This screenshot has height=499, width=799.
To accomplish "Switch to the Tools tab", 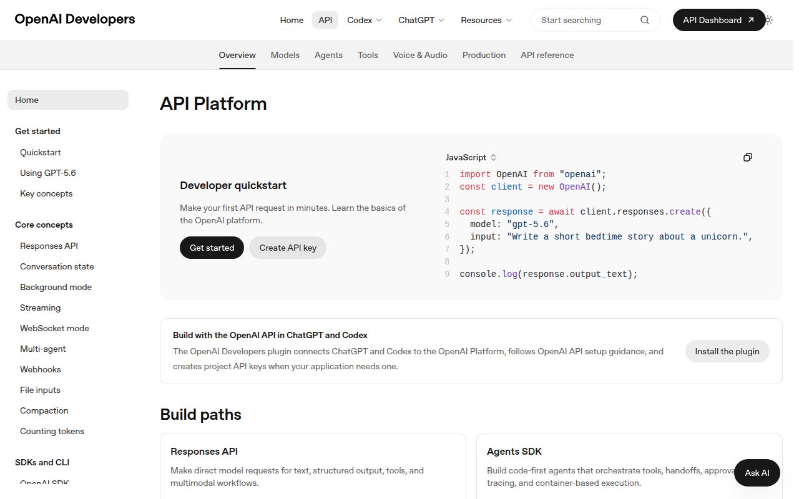I will (368, 55).
